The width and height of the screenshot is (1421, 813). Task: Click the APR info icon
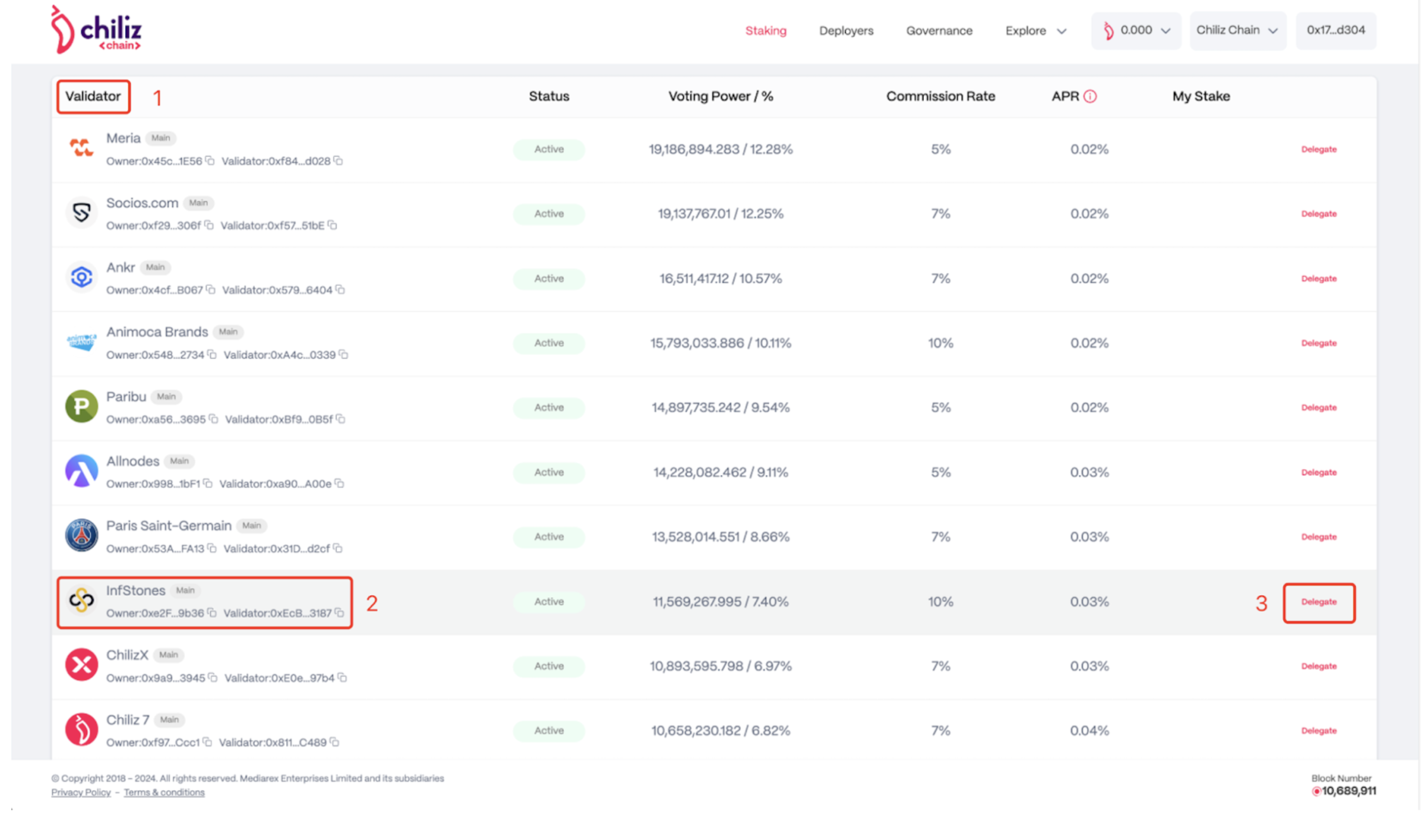coord(1090,97)
